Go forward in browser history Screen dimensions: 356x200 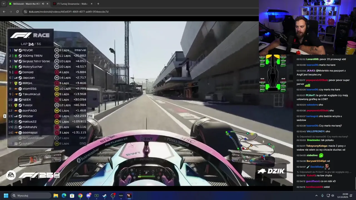click(11, 12)
